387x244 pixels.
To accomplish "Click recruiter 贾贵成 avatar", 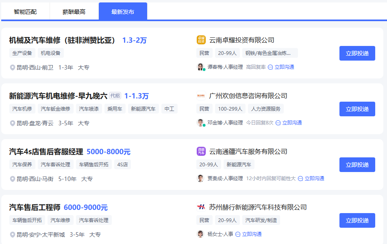I will (200, 179).
